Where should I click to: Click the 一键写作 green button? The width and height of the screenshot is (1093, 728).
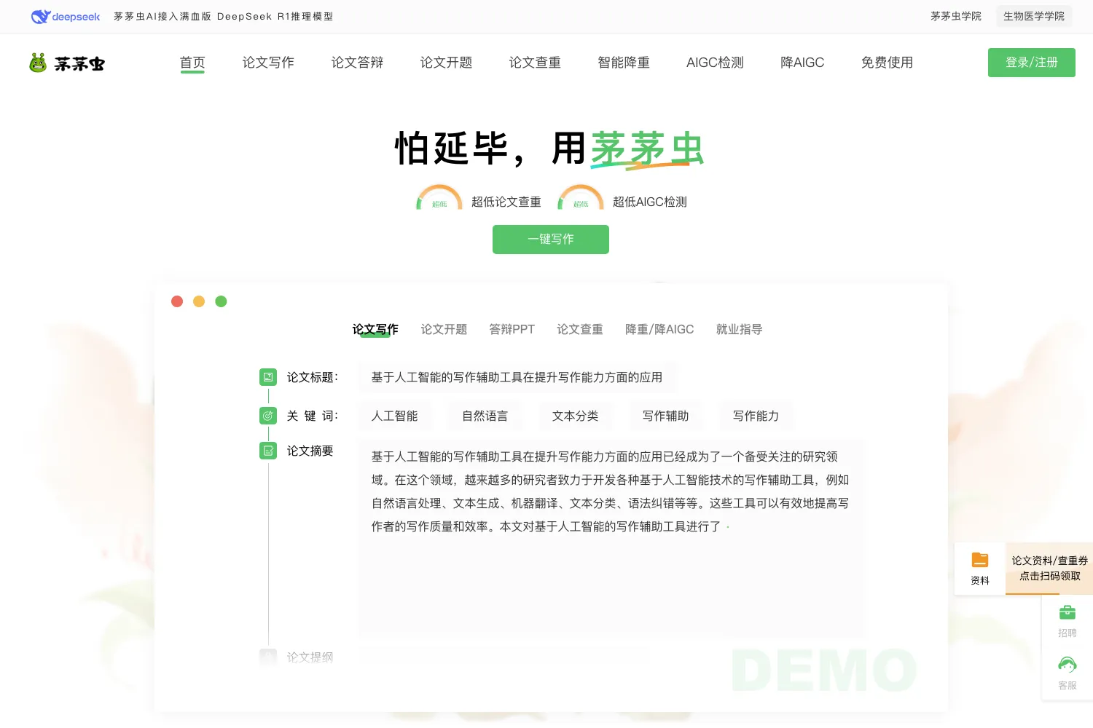tap(551, 240)
